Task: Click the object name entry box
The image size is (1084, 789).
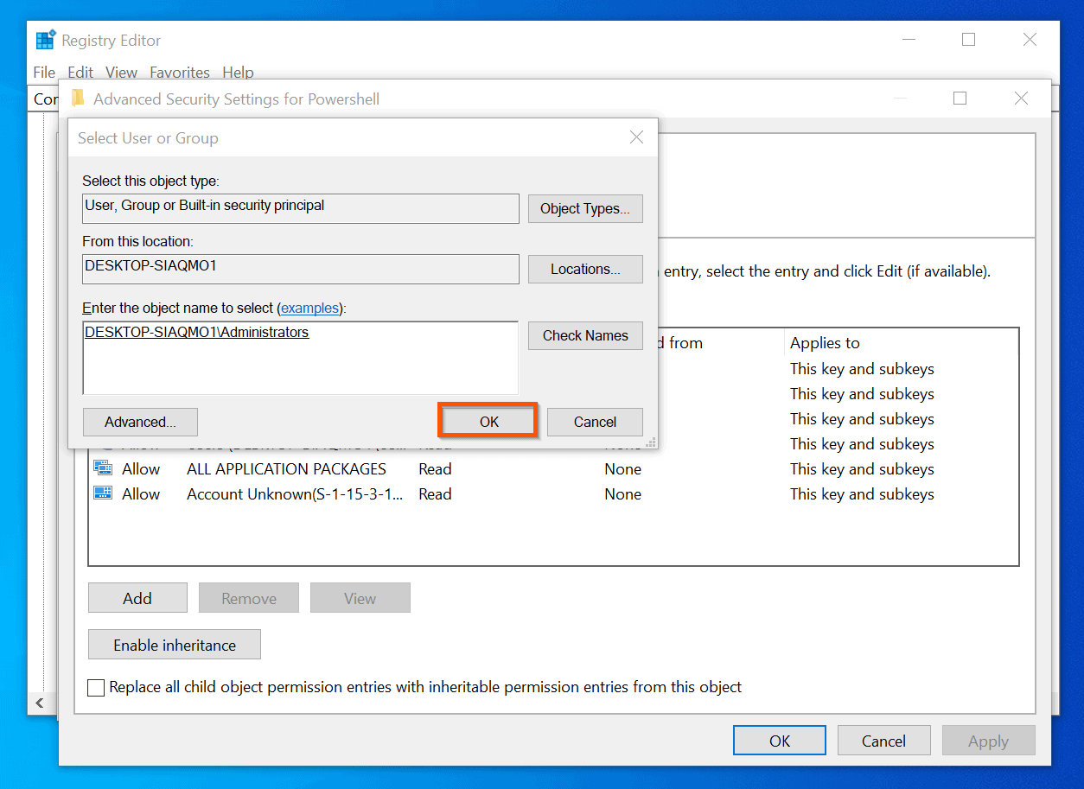Action: coord(301,358)
